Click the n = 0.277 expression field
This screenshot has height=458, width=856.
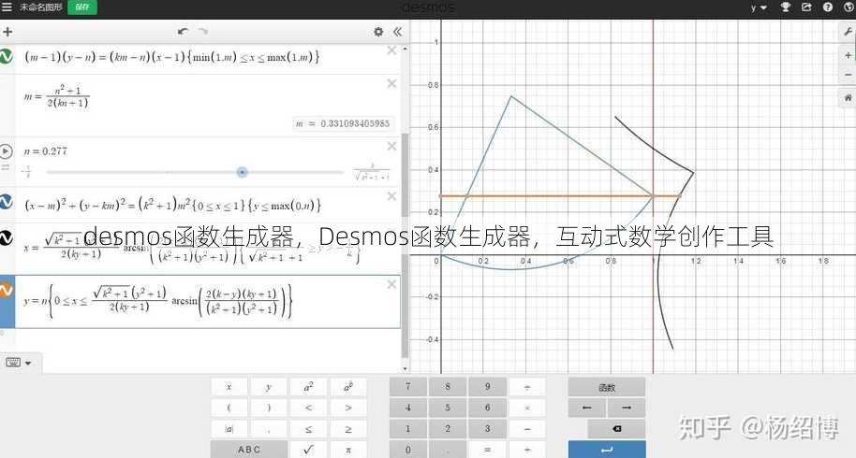tap(46, 151)
